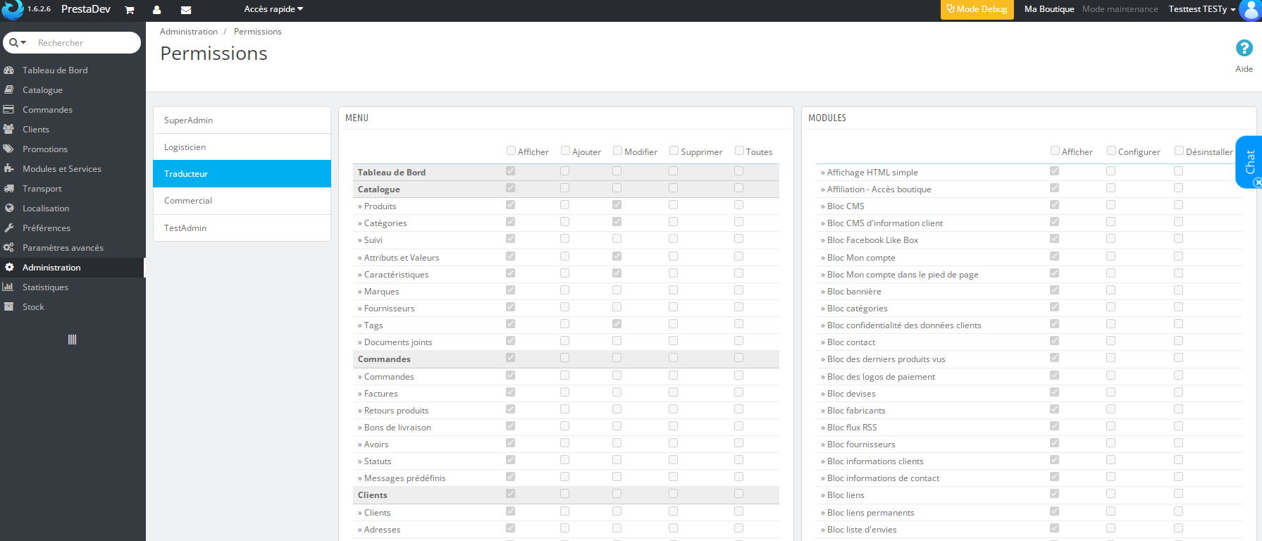Click the Modules et Services puzzle icon

pyautogui.click(x=9, y=169)
